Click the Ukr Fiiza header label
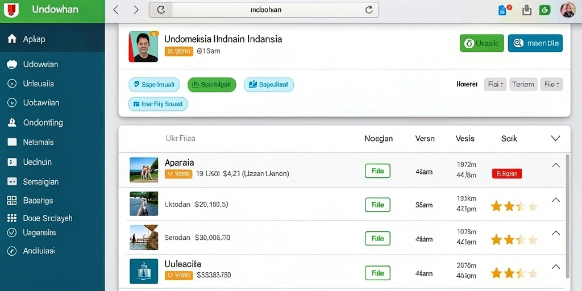 pos(180,139)
